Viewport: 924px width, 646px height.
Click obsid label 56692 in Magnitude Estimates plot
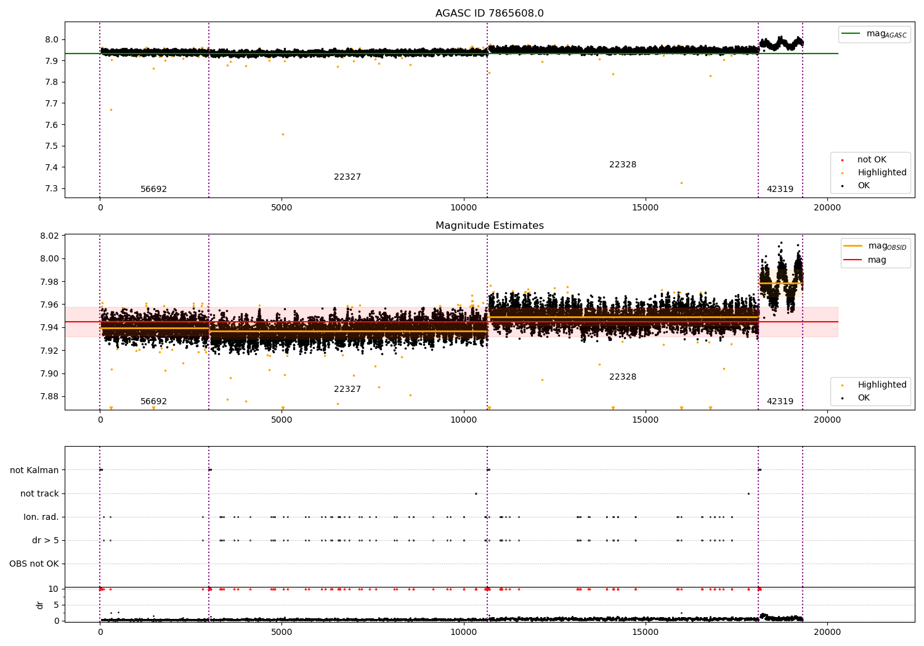click(x=153, y=402)
